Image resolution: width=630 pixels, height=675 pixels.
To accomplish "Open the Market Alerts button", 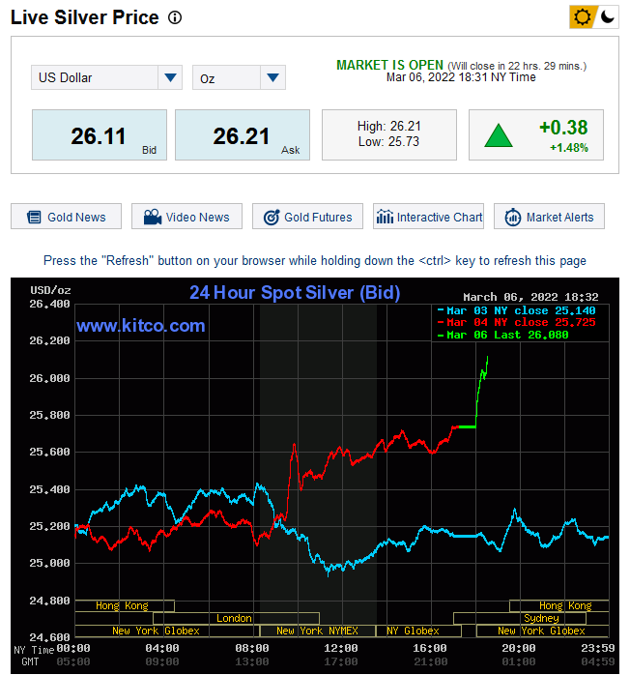I will tap(549, 217).
